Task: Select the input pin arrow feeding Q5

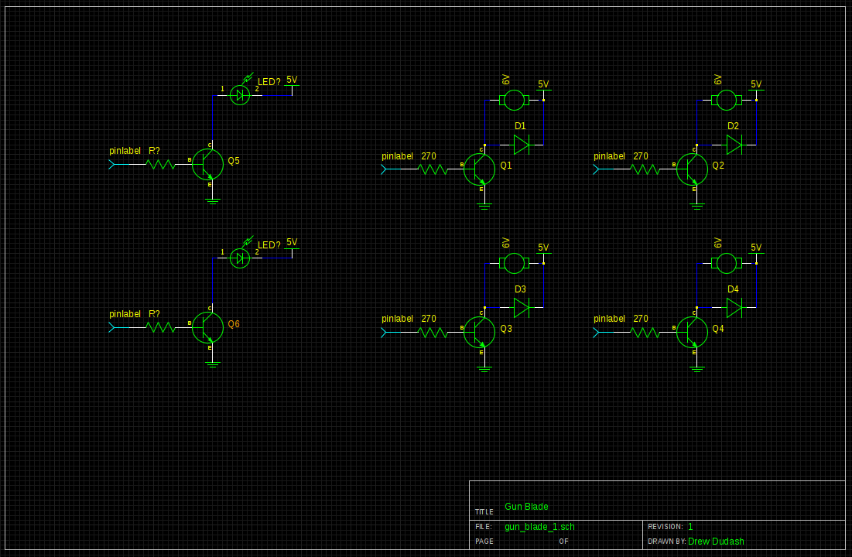Action: click(119, 164)
